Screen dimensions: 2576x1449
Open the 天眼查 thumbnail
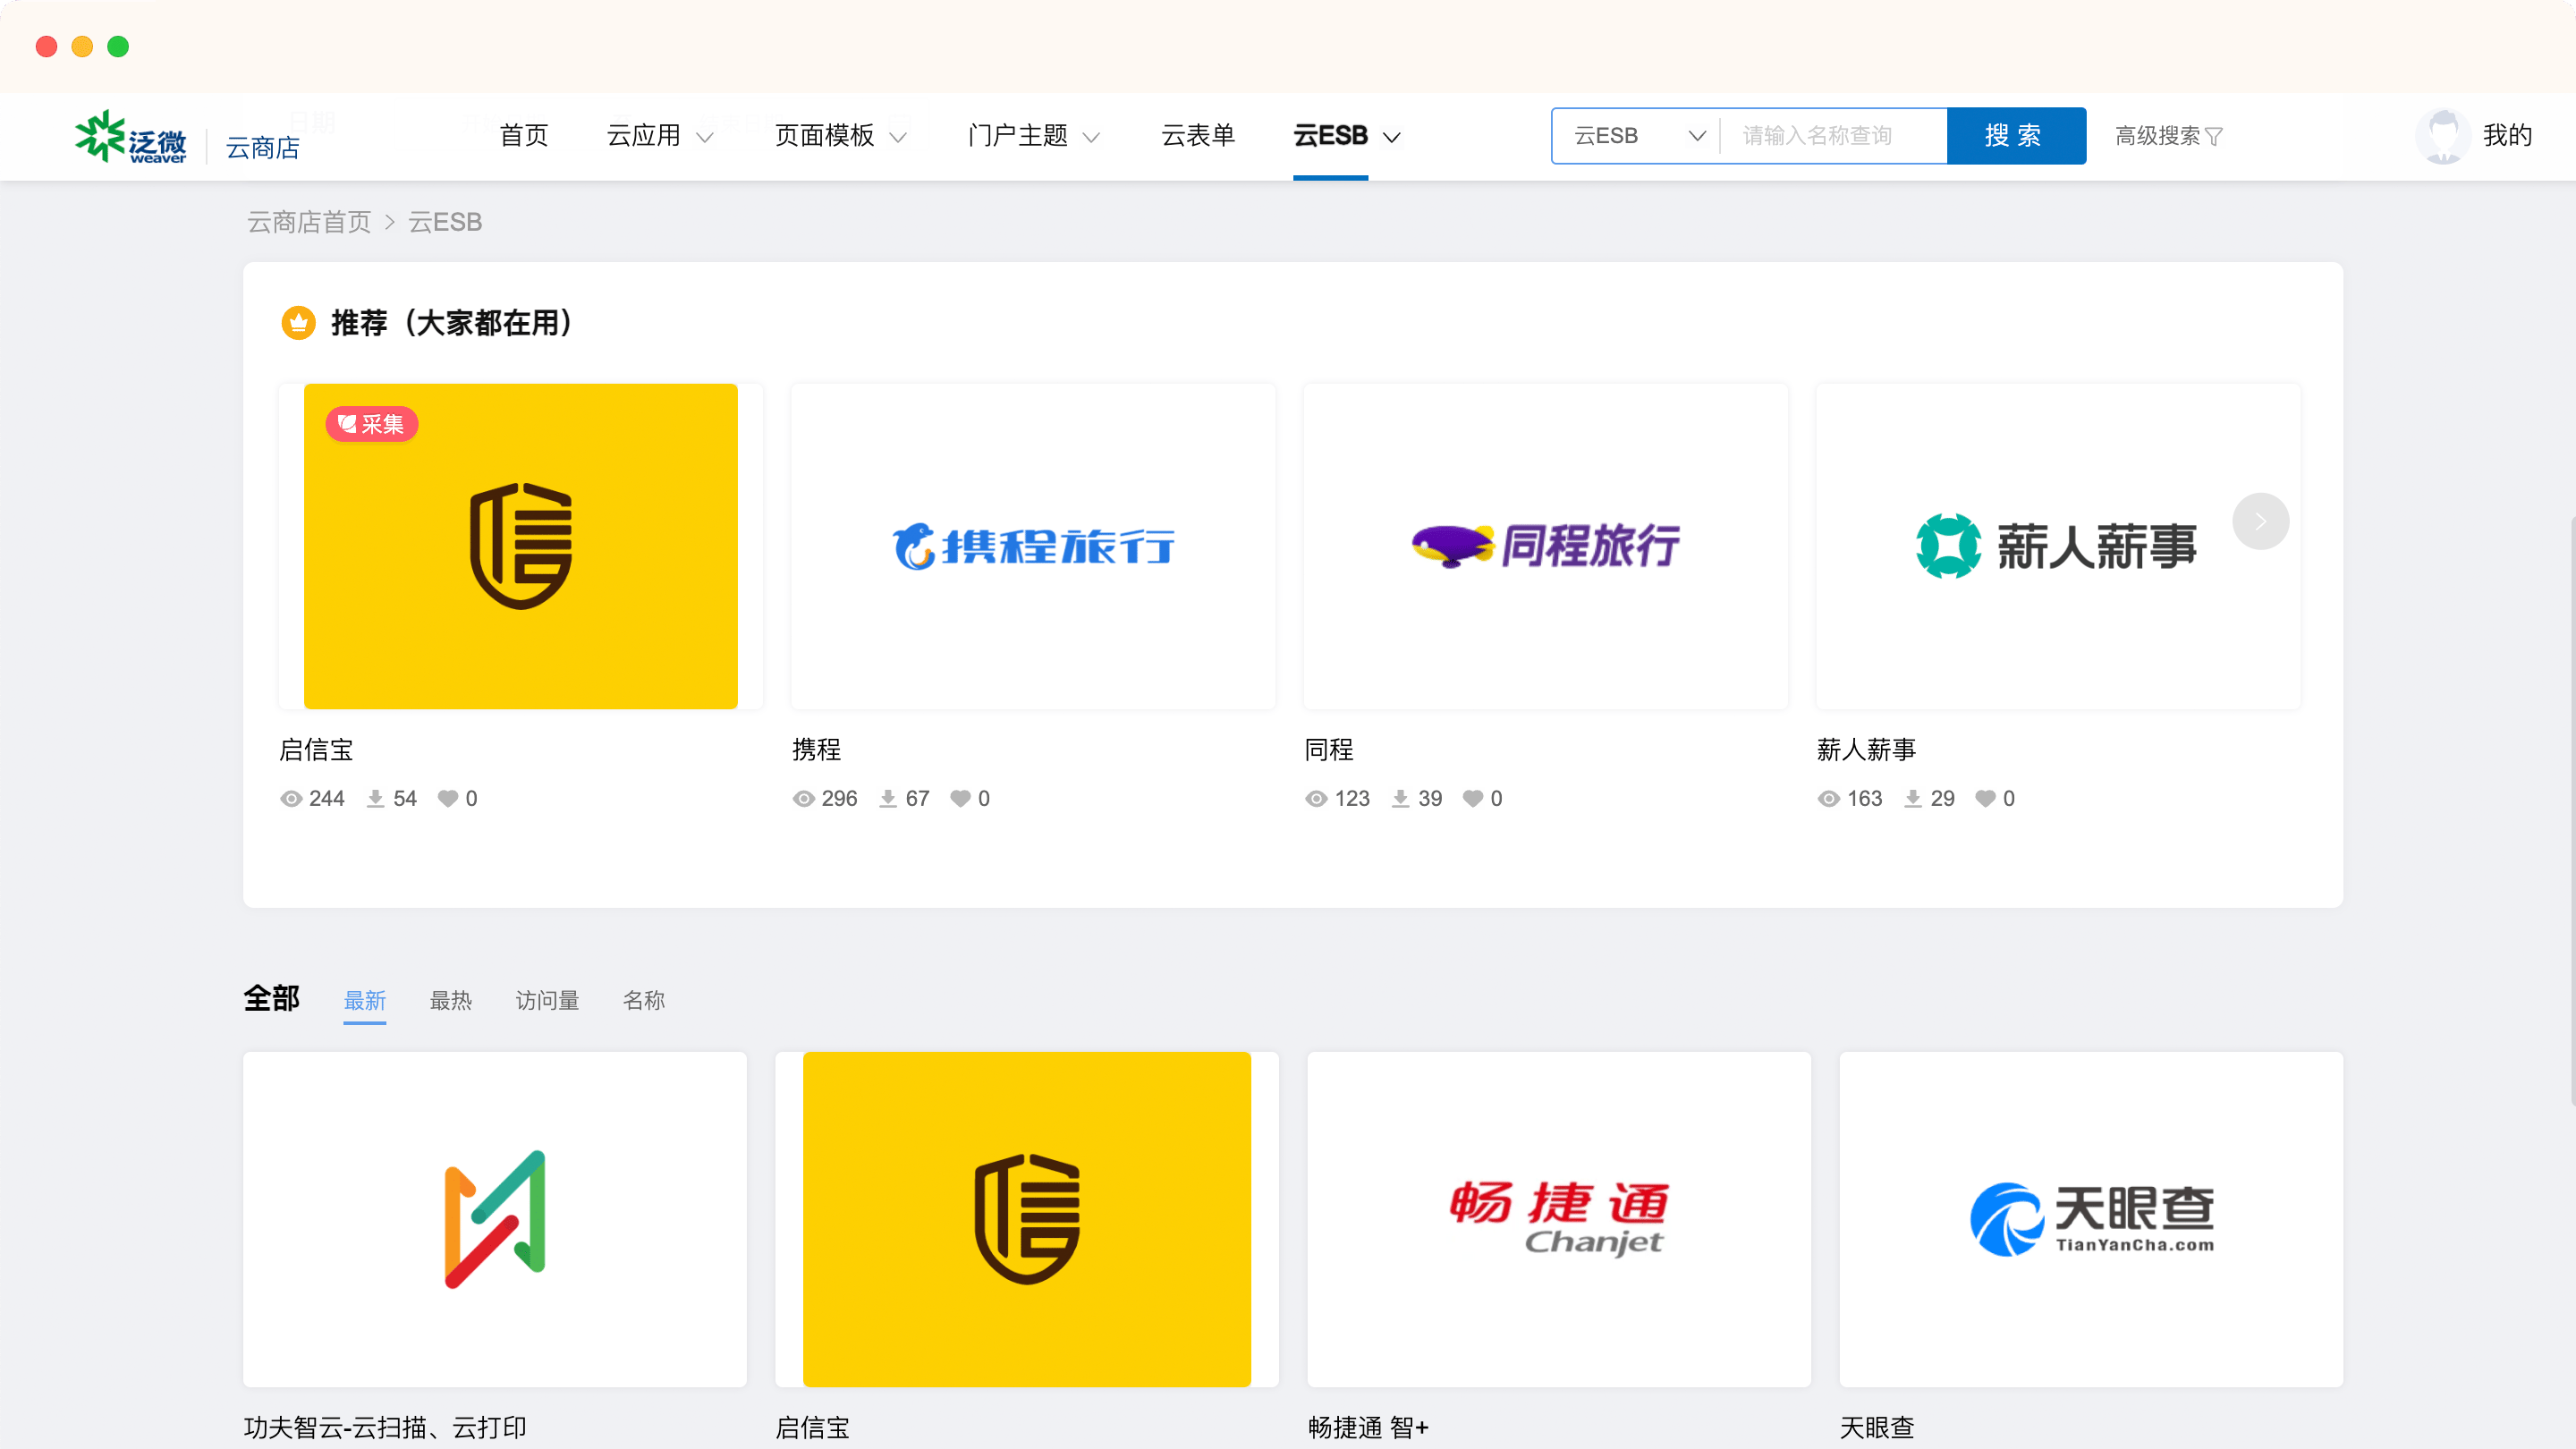[2091, 1219]
